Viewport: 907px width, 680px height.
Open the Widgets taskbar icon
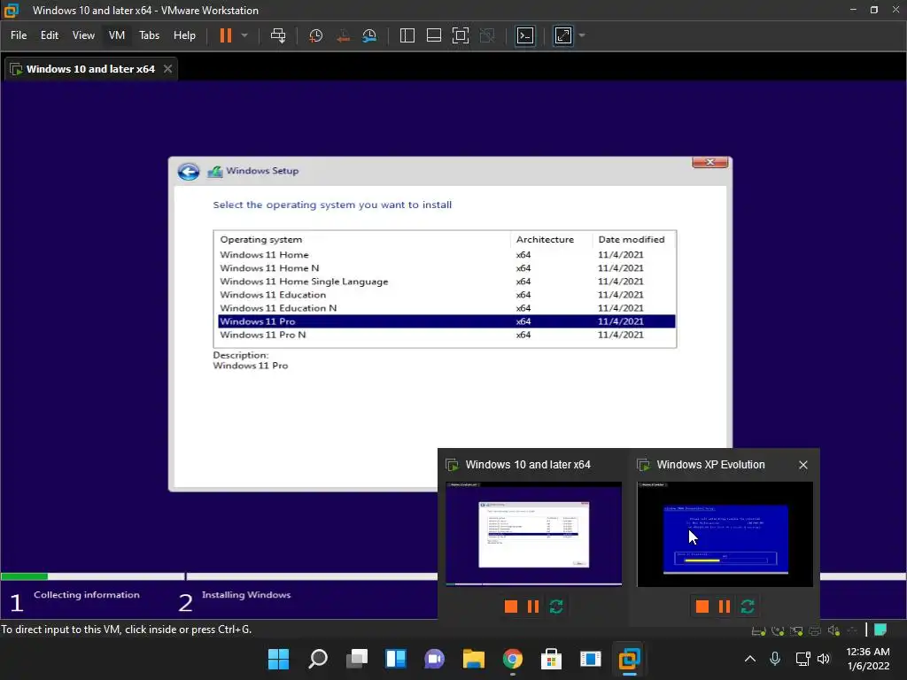[396, 659]
